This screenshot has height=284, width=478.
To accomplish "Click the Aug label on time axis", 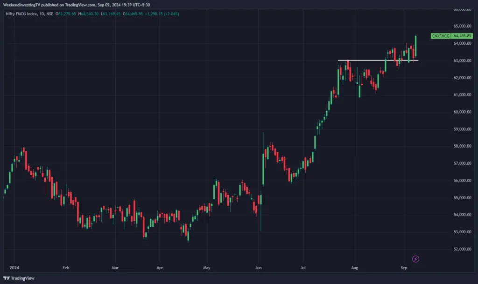I will coord(354,268).
